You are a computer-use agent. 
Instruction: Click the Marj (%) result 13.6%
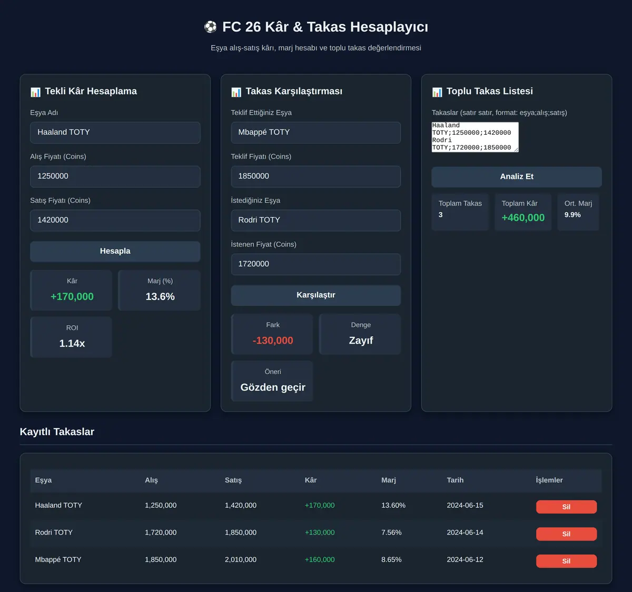pos(160,297)
